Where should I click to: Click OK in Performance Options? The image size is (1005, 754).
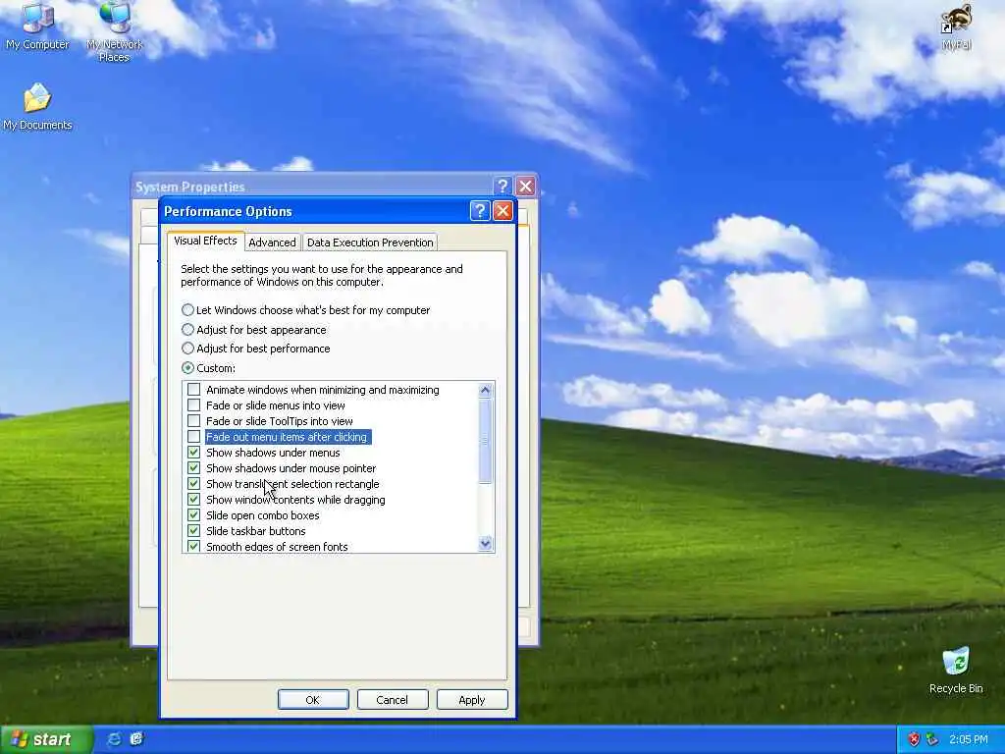point(313,699)
